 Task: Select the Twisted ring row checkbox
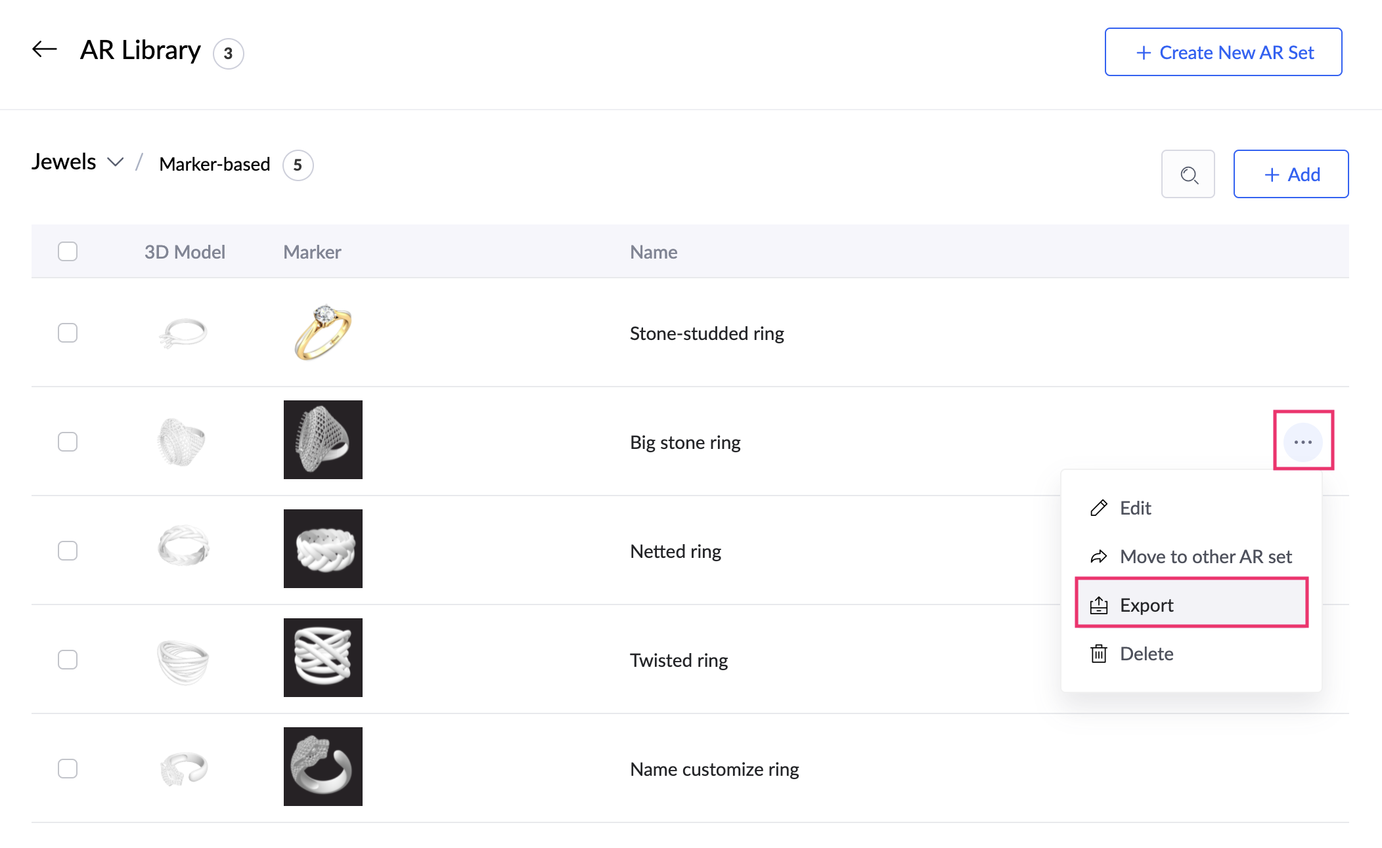click(x=68, y=660)
